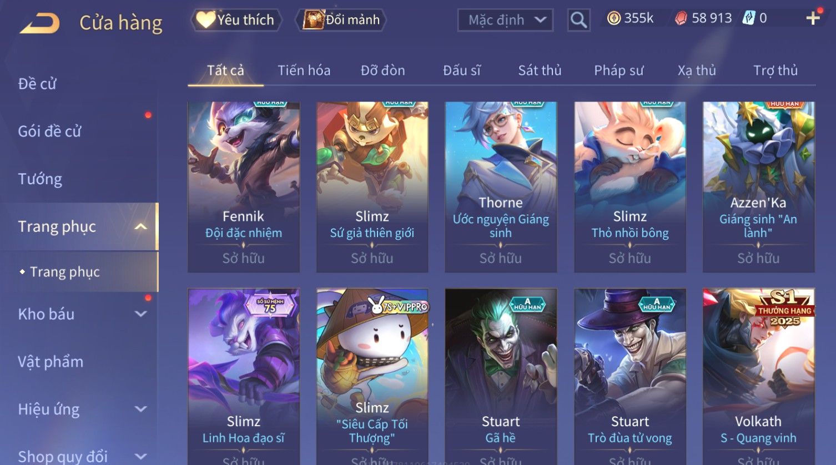Tap the blue voucher ticket icon
Screen dimensions: 836x465
749,18
